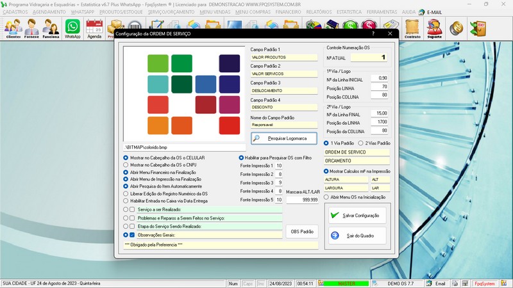This screenshot has width=513, height=288.
Task: Click the icon left of DEMO OS 7.7
Action: click(375, 284)
